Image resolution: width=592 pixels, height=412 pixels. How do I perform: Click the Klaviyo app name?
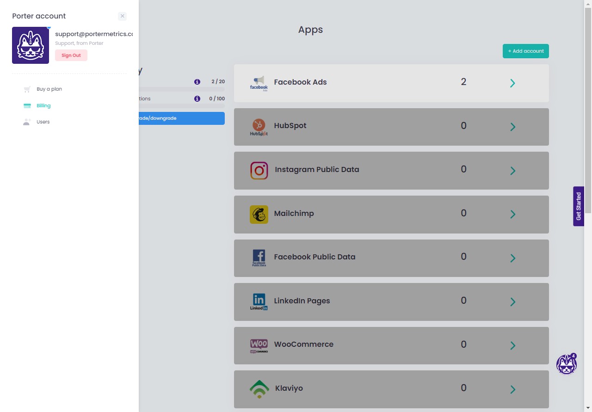click(289, 388)
